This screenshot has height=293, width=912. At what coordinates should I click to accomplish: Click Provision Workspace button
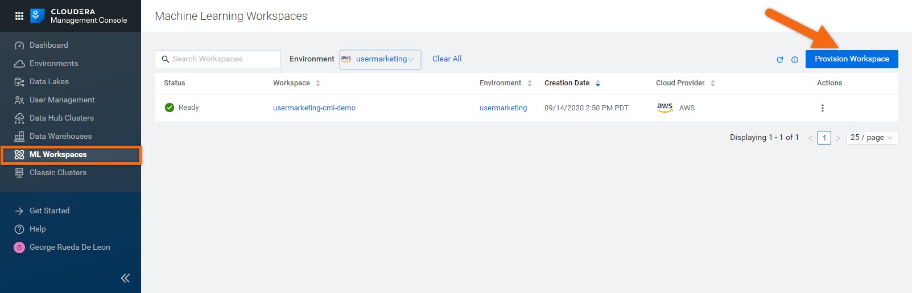(852, 59)
